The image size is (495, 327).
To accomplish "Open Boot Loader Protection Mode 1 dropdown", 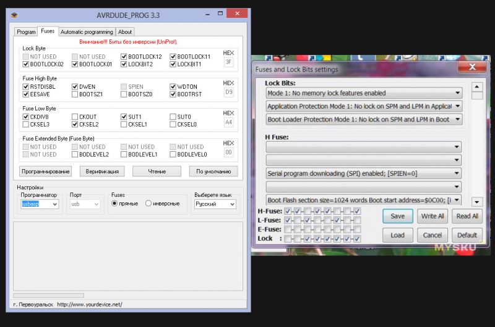I will (364, 120).
